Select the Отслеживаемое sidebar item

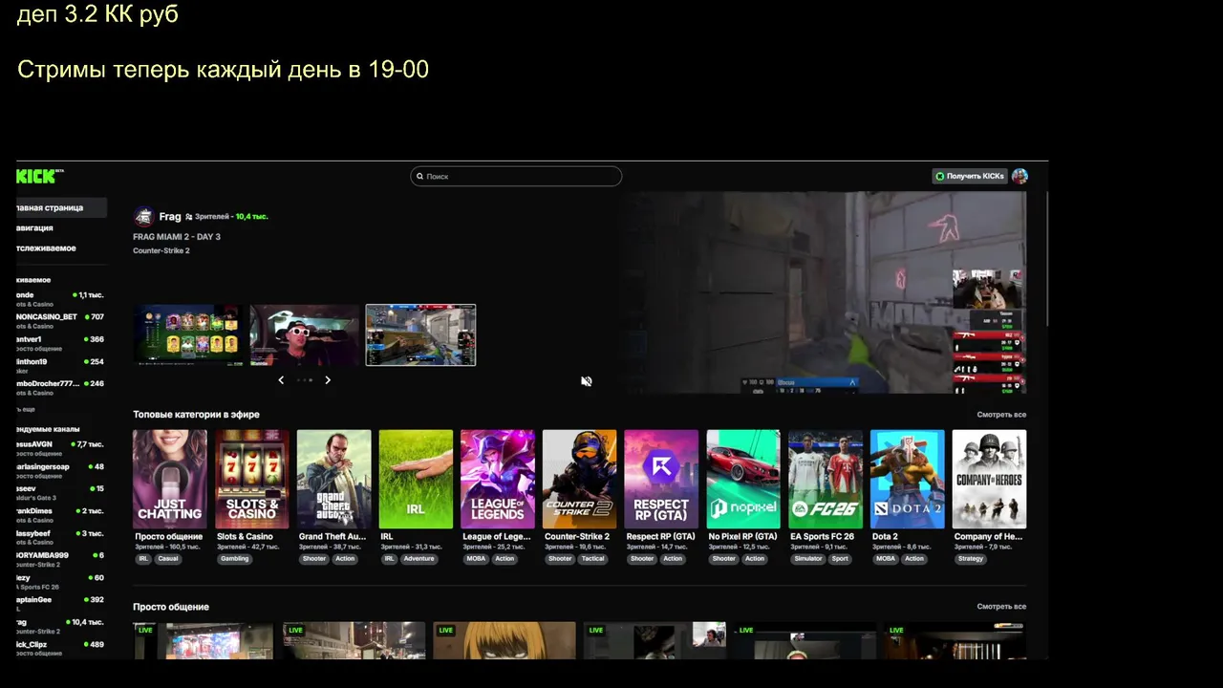click(x=61, y=248)
